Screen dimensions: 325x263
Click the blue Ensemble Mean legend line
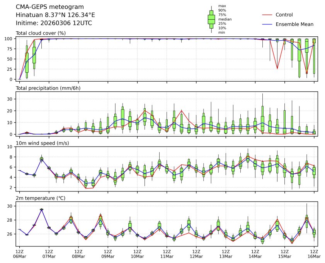click(x=267, y=24)
